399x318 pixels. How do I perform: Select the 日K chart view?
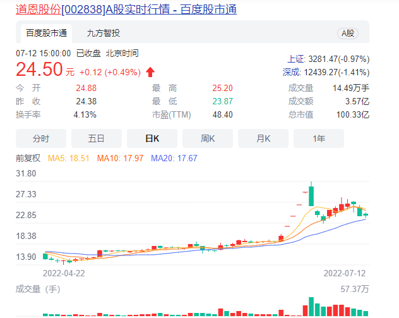(152, 138)
